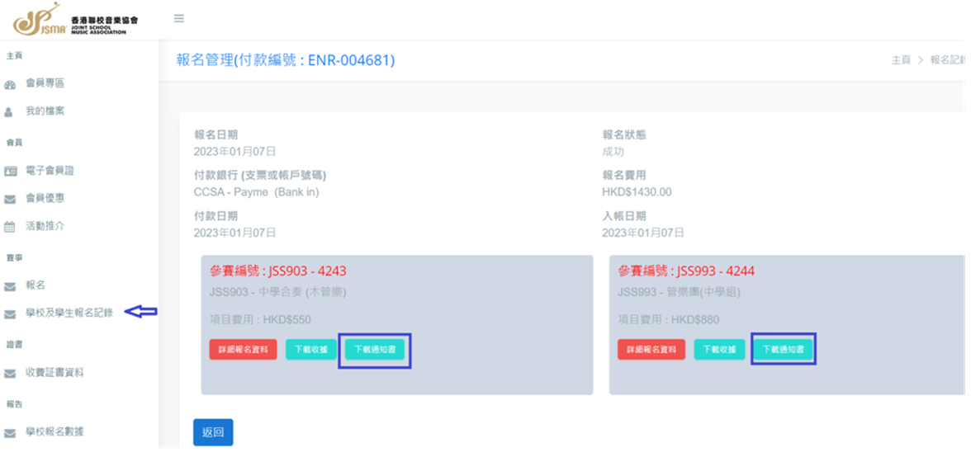Click the JSS903 - 中學合奏 (木管樂) text
The height and width of the screenshot is (457, 971).
pyautogui.click(x=278, y=292)
